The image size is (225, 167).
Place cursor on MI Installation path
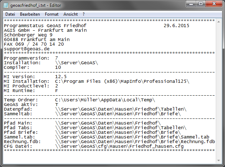click(122, 81)
